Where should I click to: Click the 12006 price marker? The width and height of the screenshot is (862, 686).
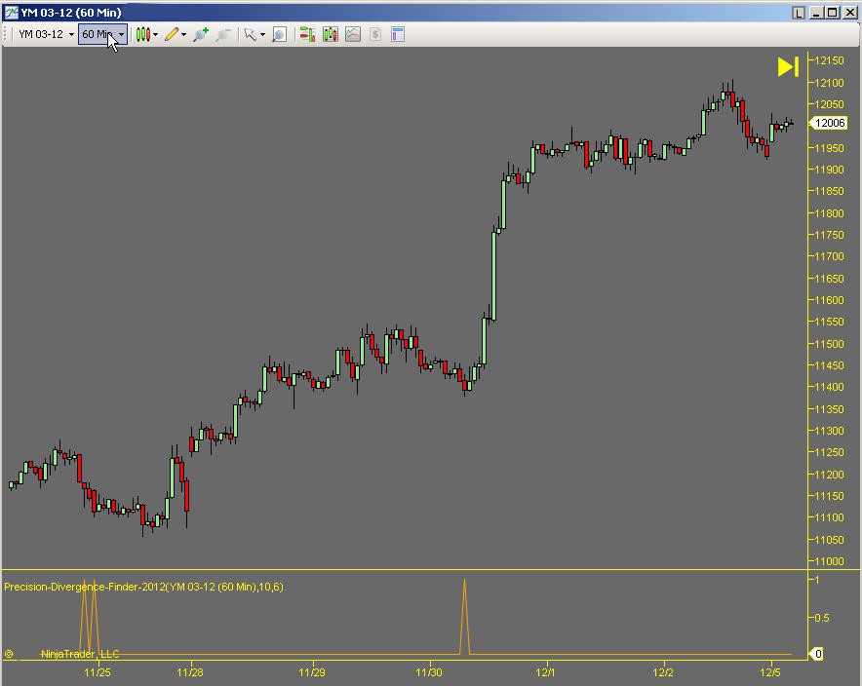(x=828, y=123)
